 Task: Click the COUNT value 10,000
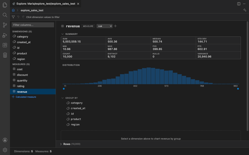point(67,57)
